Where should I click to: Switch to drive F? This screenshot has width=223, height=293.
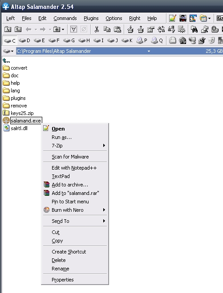(x=54, y=40)
